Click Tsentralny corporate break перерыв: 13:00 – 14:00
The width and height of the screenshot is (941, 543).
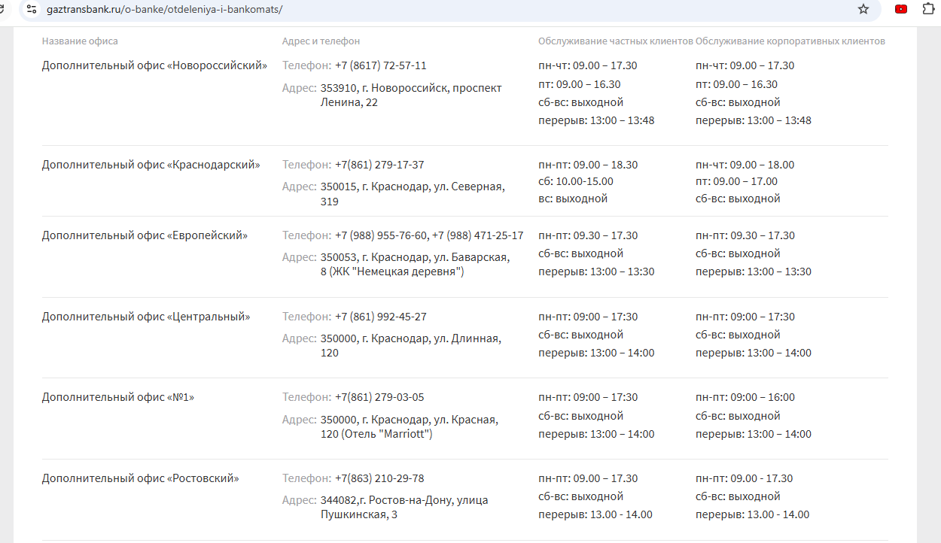(754, 353)
